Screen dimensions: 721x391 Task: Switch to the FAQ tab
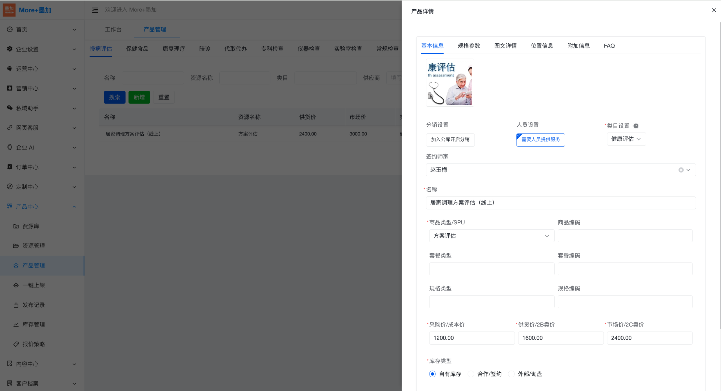coord(609,46)
